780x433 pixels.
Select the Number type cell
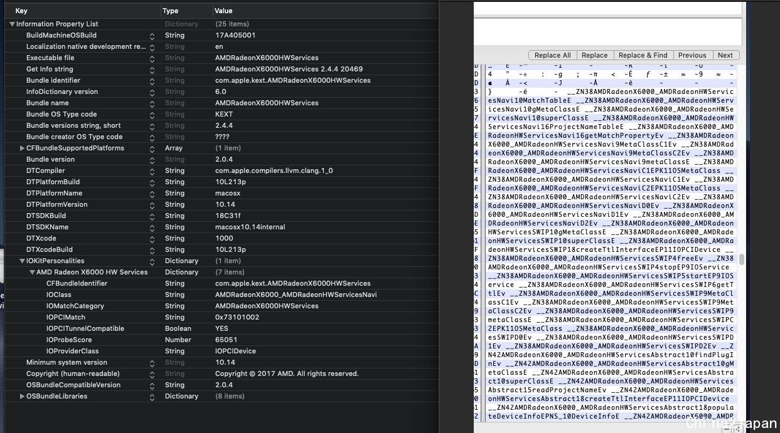pos(178,340)
